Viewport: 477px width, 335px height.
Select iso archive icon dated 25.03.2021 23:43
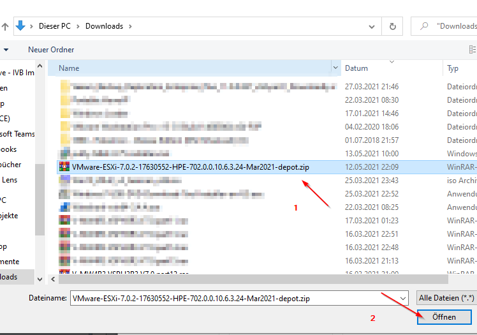(x=64, y=180)
